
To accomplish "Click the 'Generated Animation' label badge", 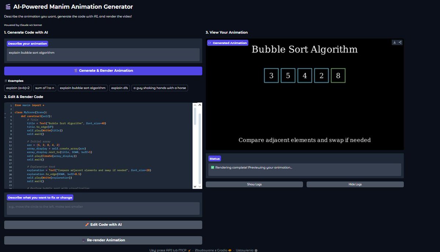I will [228, 43].
